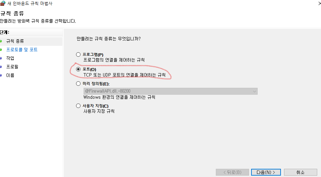The height and width of the screenshot is (177, 321).
Task: Open the @FirewallAPI.dll predefined rule dropdown
Action: pyautogui.click(x=170, y=91)
